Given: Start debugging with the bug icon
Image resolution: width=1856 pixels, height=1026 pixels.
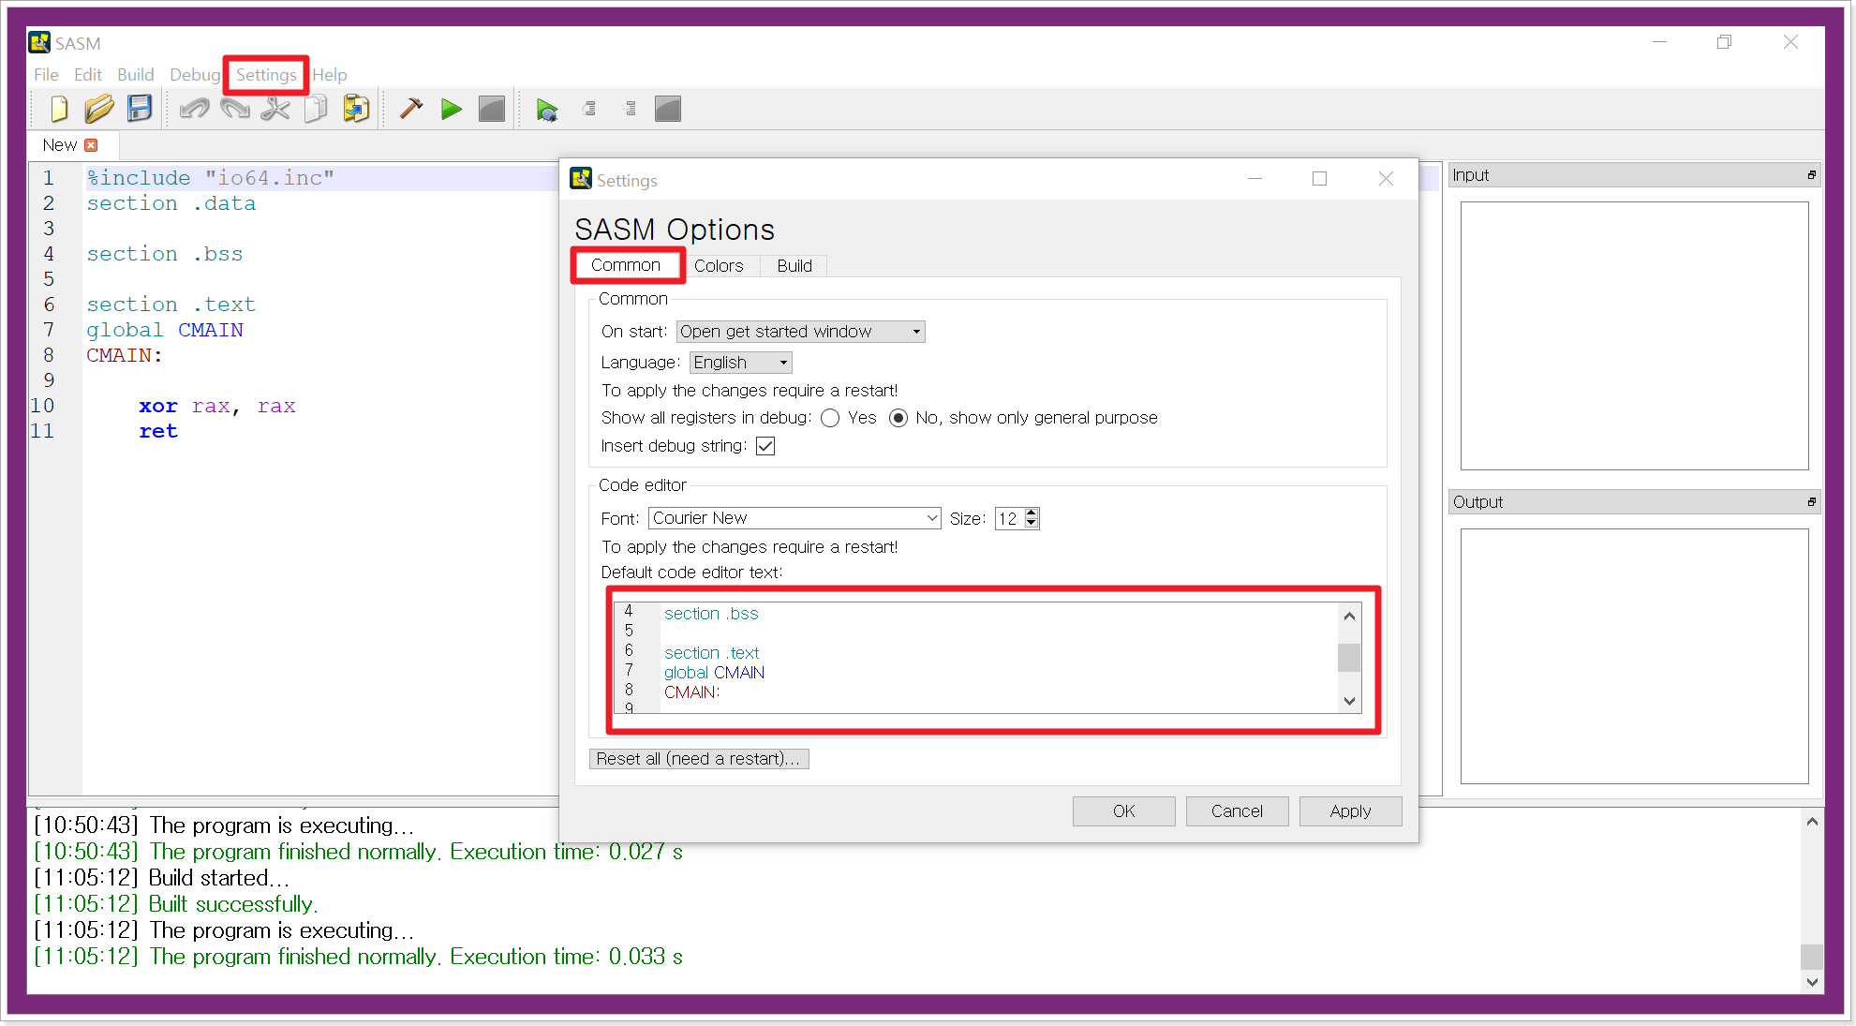Looking at the screenshot, I should [x=547, y=111].
